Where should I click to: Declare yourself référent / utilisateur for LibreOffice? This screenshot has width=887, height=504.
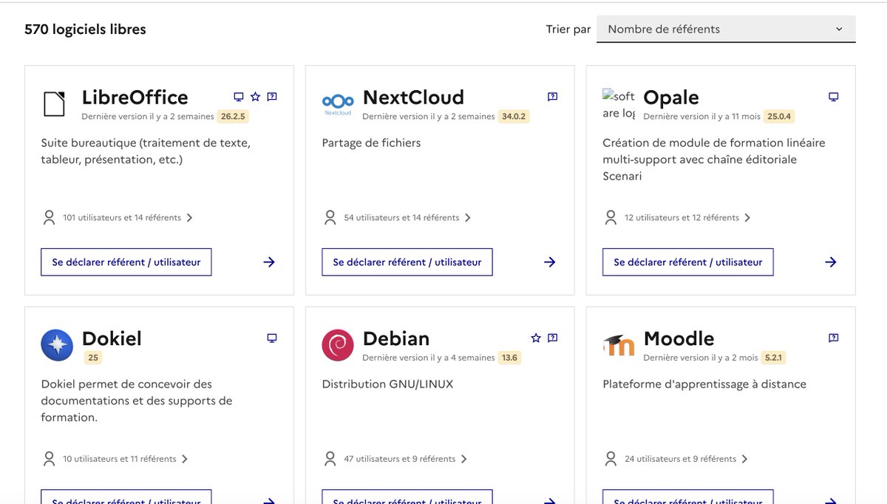click(126, 262)
